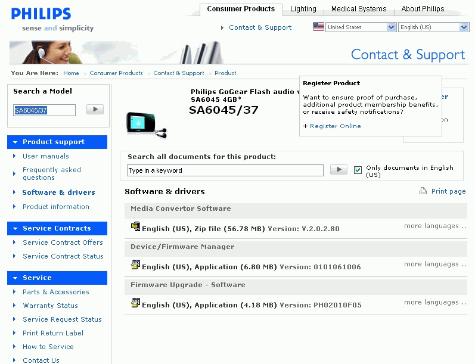Image resolution: width=475 pixels, height=364 pixels.
Task: Open Software & drivers sidebar link
Action: [x=59, y=192]
